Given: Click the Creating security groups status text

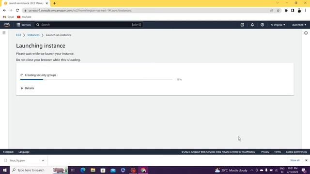Looking at the screenshot, I should [x=40, y=75].
